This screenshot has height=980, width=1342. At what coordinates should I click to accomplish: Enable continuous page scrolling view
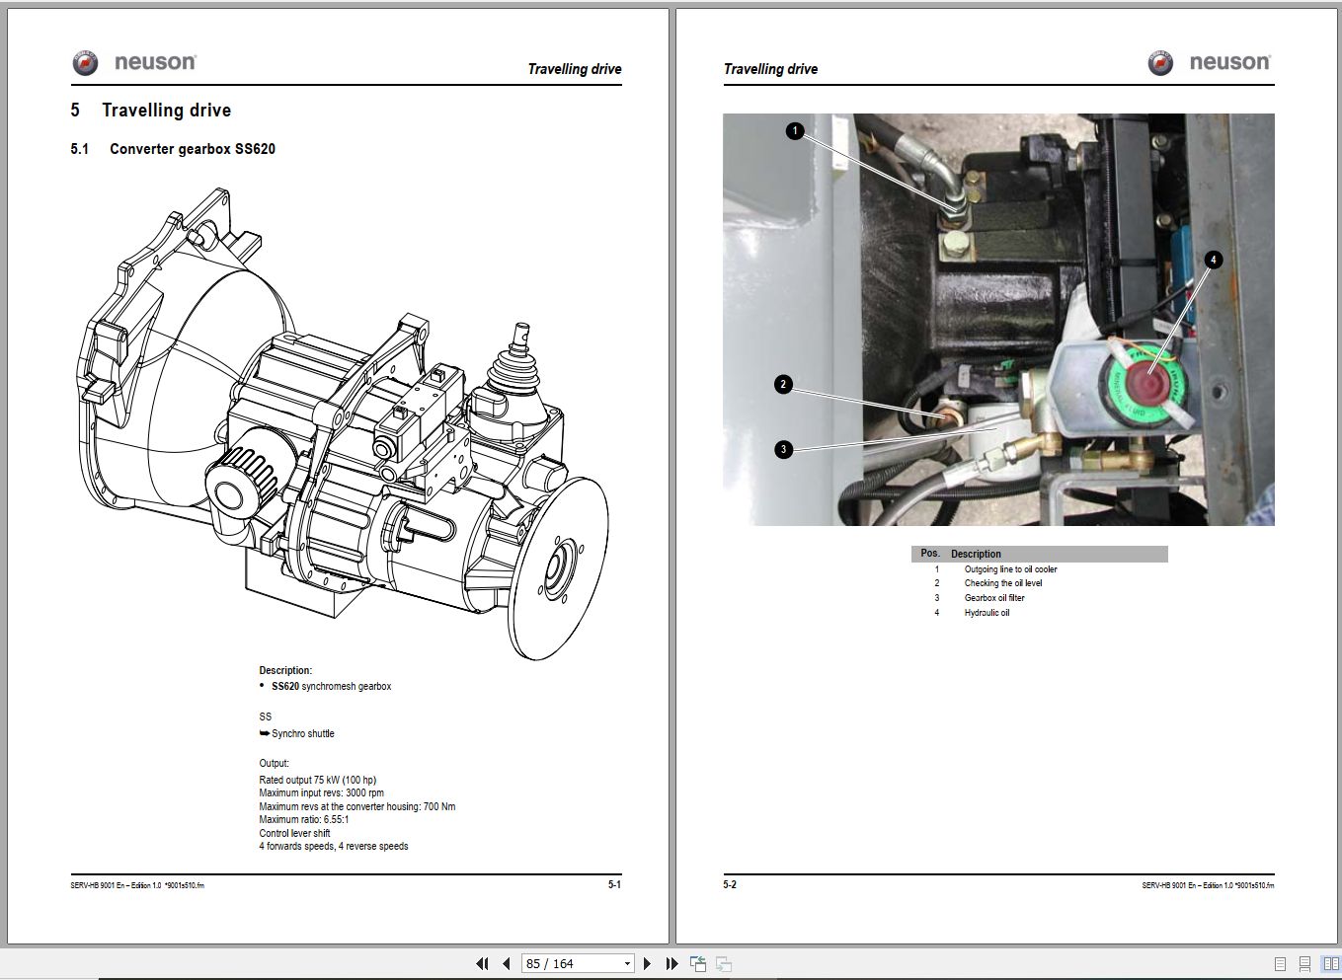[1304, 964]
